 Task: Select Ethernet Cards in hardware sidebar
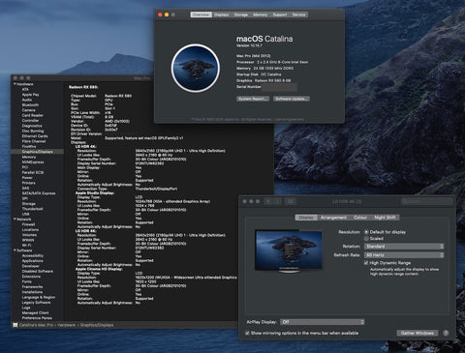(35, 136)
